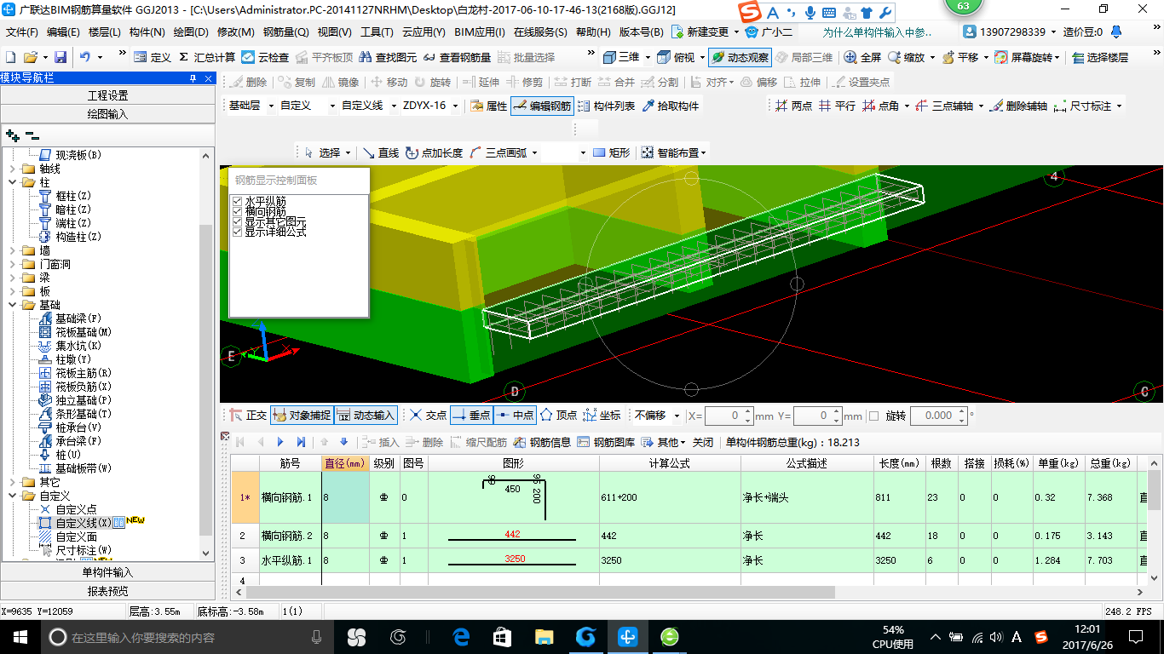Toggle 垂点 perpendicular snap

click(x=471, y=416)
